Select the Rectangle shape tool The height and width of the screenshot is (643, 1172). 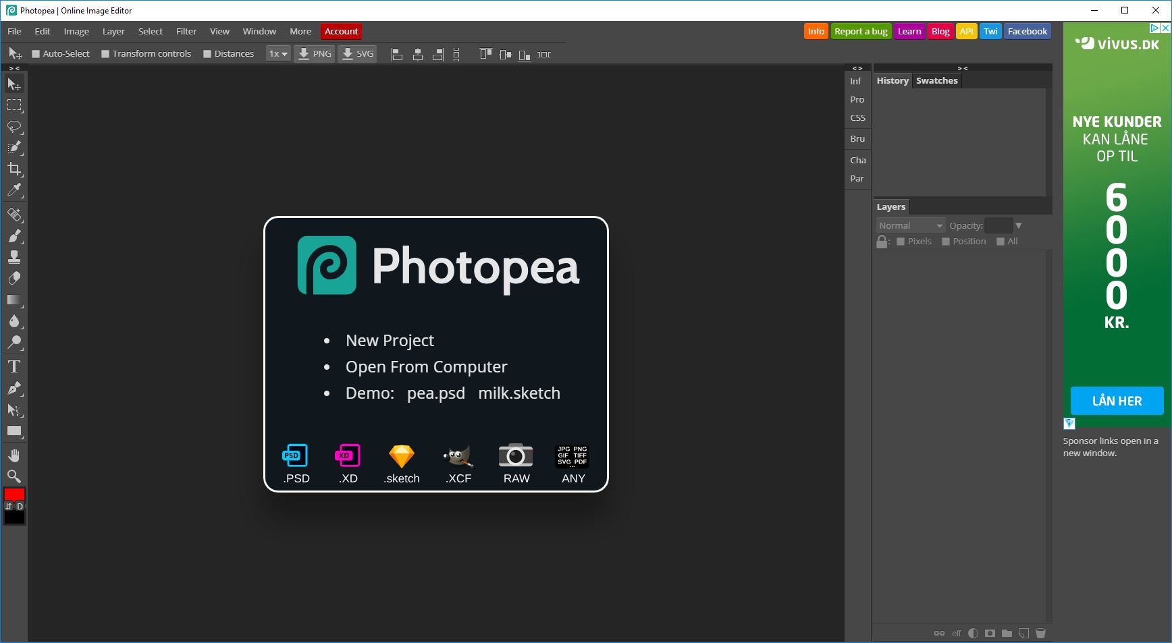(14, 430)
